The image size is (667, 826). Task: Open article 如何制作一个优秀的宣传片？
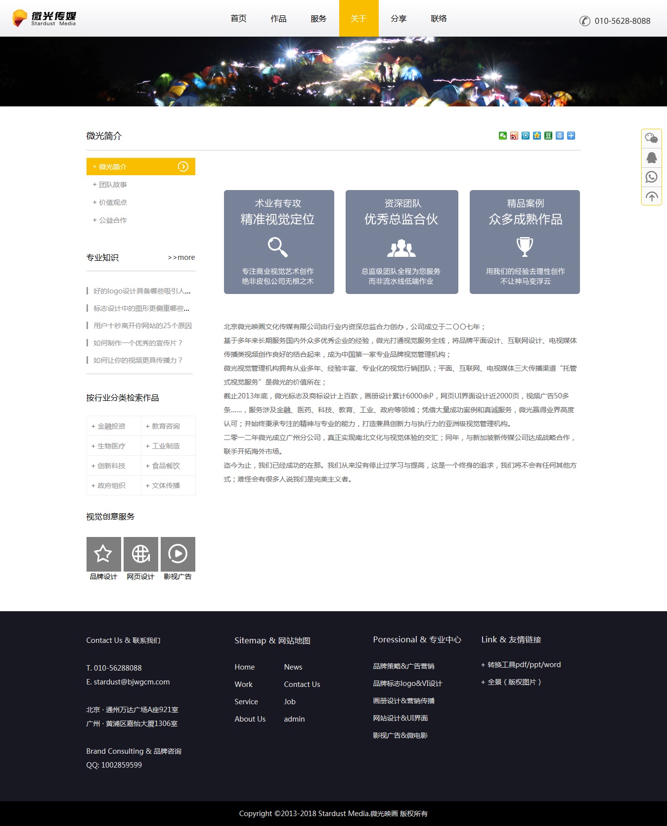click(x=138, y=343)
